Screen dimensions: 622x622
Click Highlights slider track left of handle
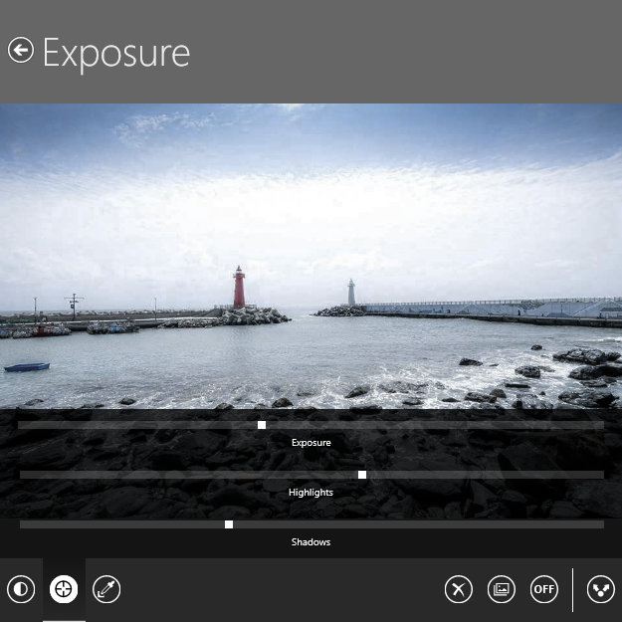[x=189, y=475]
